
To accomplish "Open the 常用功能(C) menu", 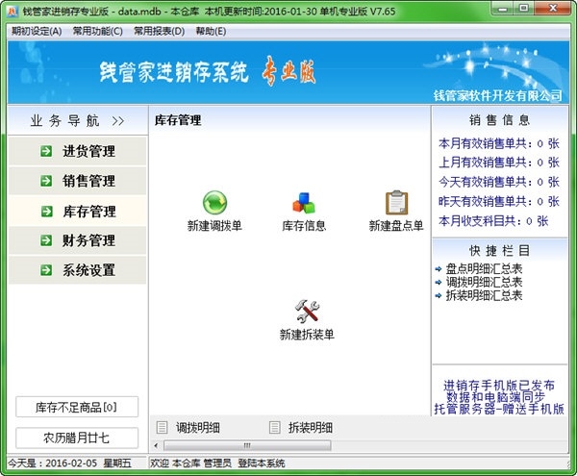I will coord(97,32).
